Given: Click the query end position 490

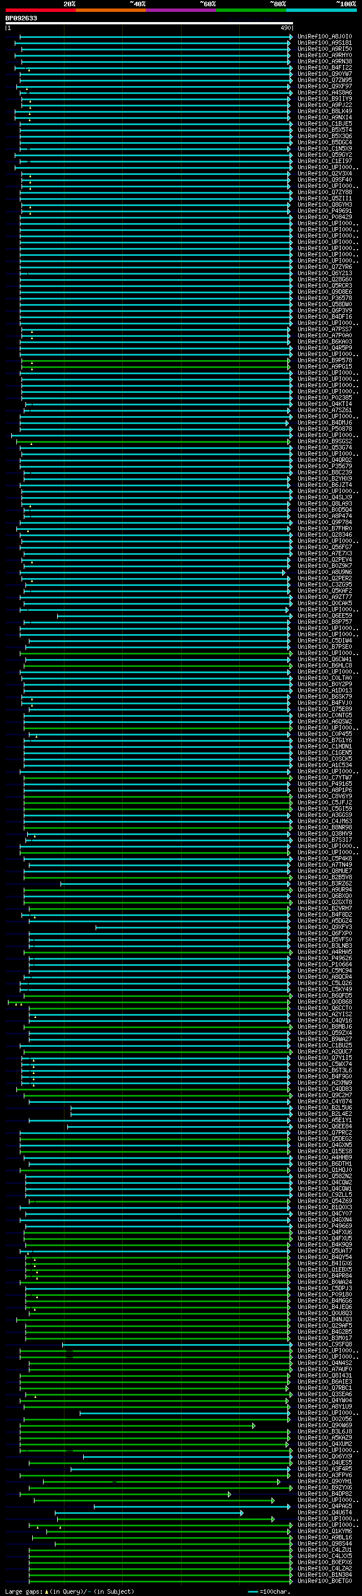Looking at the screenshot, I should pyautogui.click(x=285, y=28).
